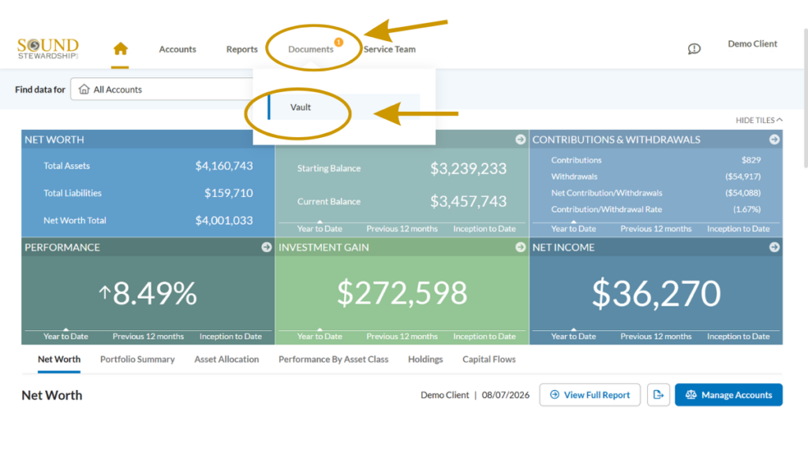Open Performance tile arrow icon

click(x=267, y=247)
